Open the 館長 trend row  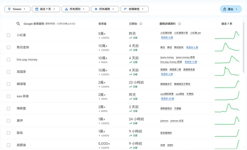point(121,133)
